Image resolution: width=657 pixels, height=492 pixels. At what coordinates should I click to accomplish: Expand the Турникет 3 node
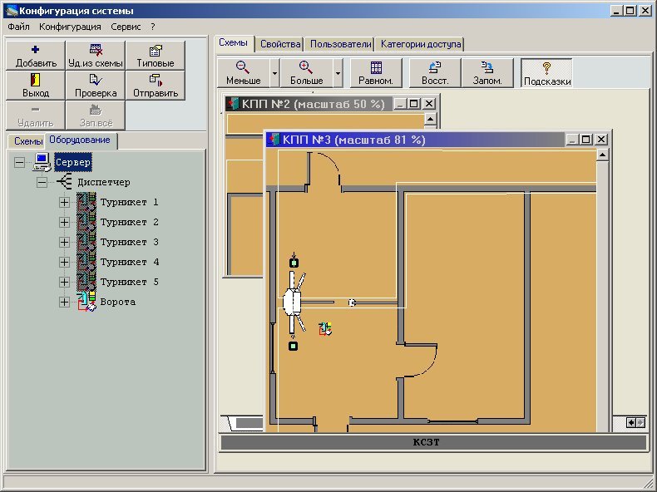[64, 242]
